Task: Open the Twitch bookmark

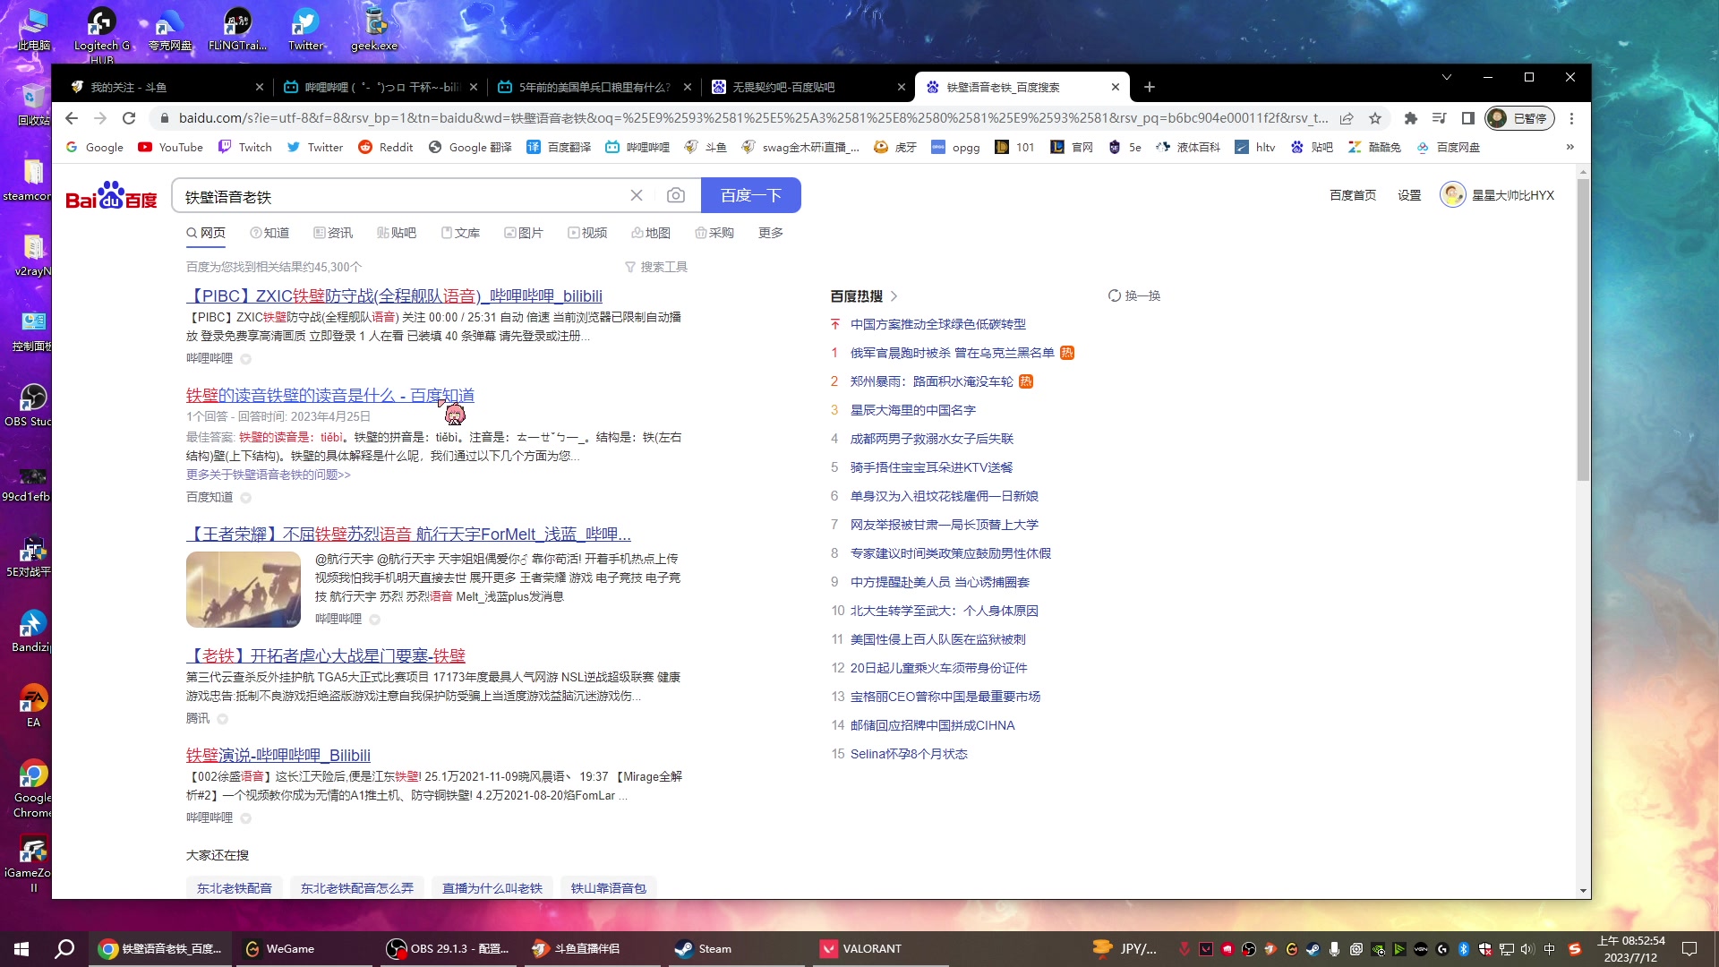Action: [245, 147]
